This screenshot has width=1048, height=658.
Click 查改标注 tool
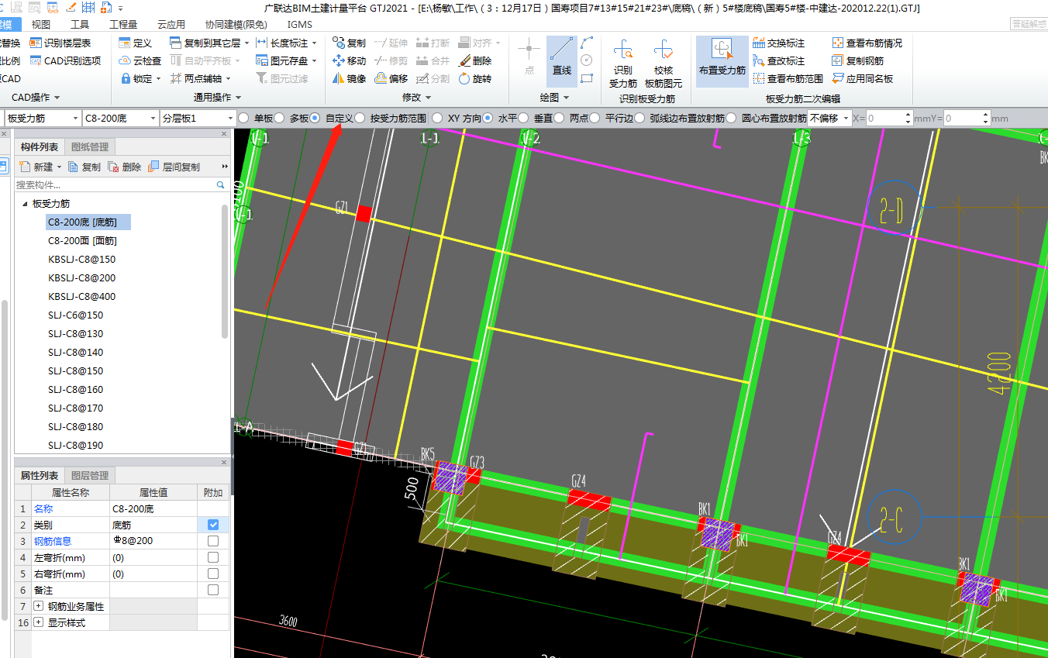tap(779, 60)
